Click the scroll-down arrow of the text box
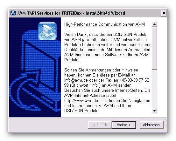The width and height of the screenshot is (176, 141). pos(154,111)
